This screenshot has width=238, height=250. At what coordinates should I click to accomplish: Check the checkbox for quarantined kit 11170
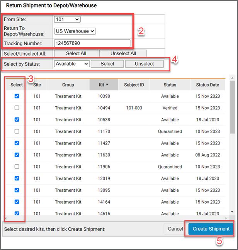click(17, 132)
